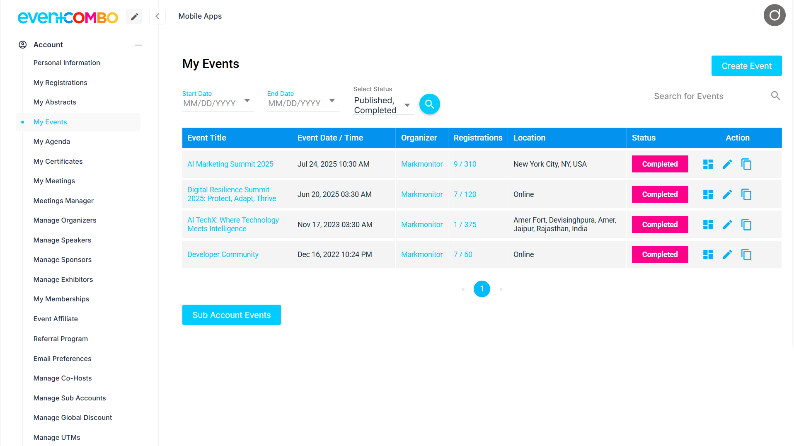Duplicate the AI Marketing Summit 2025 event
The height and width of the screenshot is (446, 794).
pos(746,165)
